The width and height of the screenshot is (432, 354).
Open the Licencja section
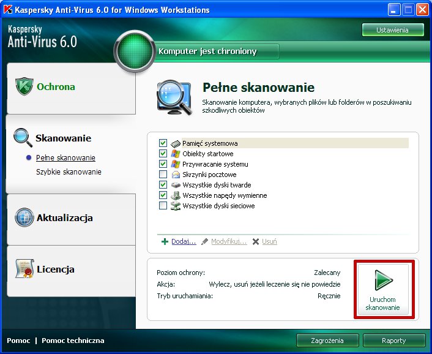pos(71,271)
